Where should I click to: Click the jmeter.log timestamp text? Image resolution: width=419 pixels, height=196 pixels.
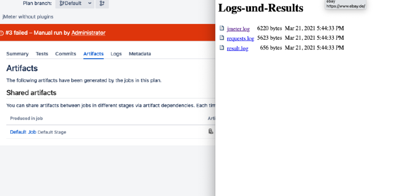coord(314,28)
